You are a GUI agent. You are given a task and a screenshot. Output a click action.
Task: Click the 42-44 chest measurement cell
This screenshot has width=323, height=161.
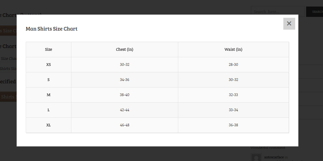[x=125, y=110]
